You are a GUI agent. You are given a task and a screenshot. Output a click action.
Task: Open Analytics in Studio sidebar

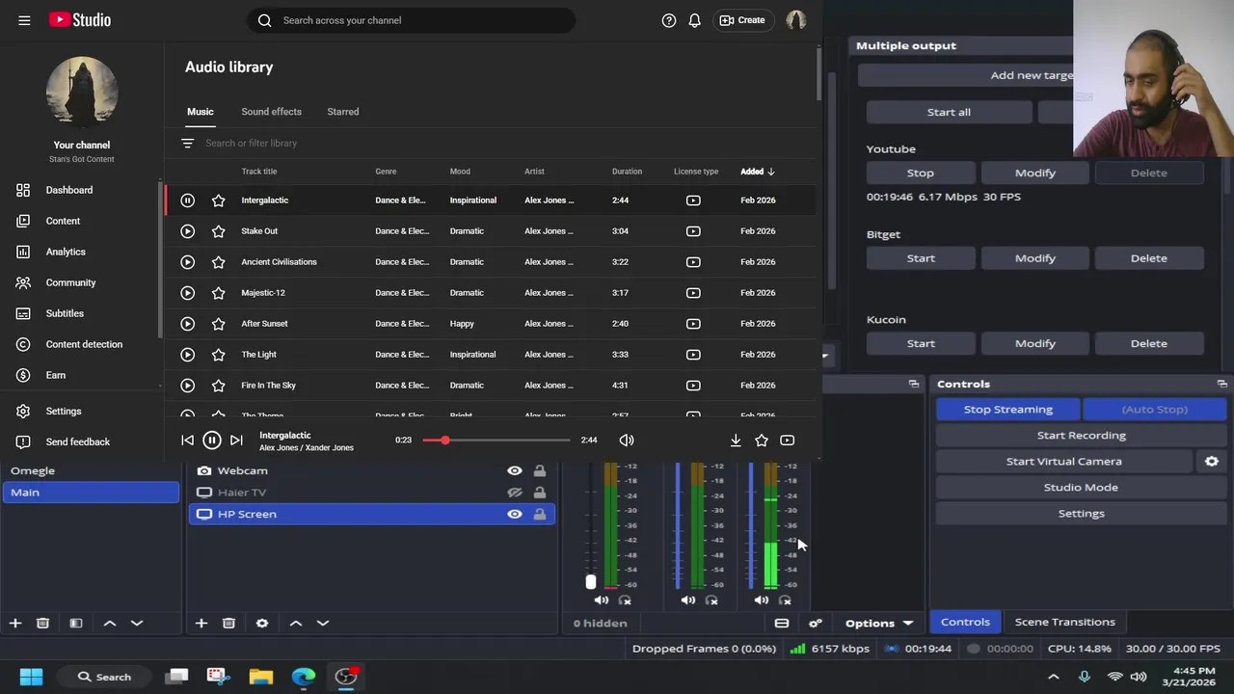click(x=66, y=253)
